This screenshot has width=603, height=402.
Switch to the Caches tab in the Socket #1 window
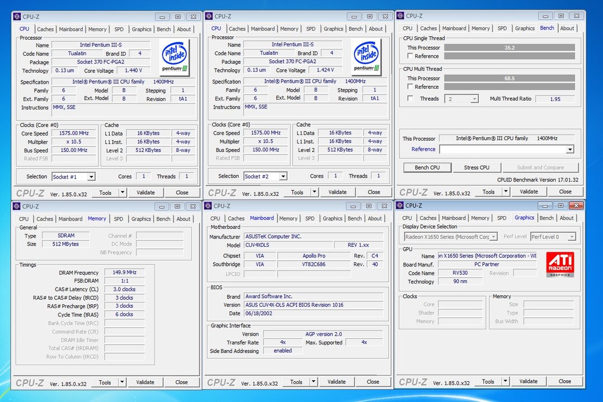click(45, 29)
